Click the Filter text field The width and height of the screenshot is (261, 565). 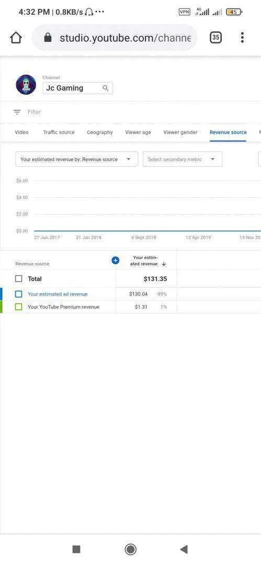pyautogui.click(x=35, y=112)
